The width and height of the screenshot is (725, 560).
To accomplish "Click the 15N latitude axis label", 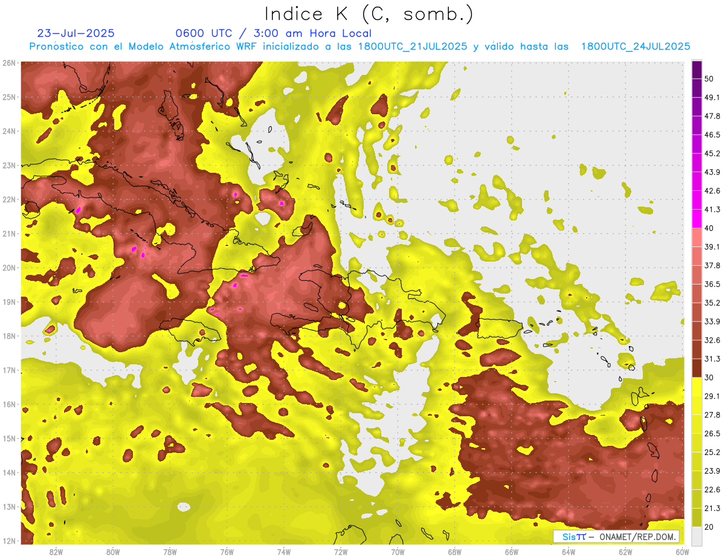I will (9, 438).
